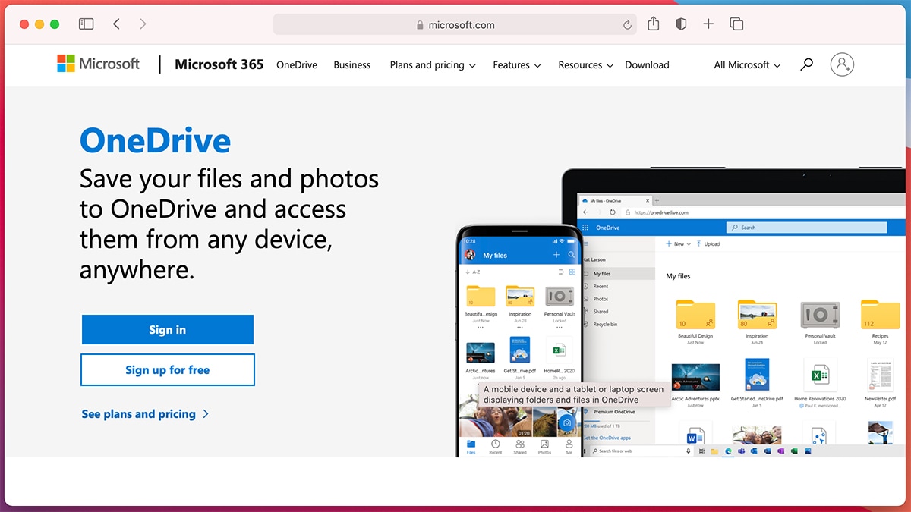Expand the Resources dropdown
This screenshot has height=512, width=911.
point(585,65)
